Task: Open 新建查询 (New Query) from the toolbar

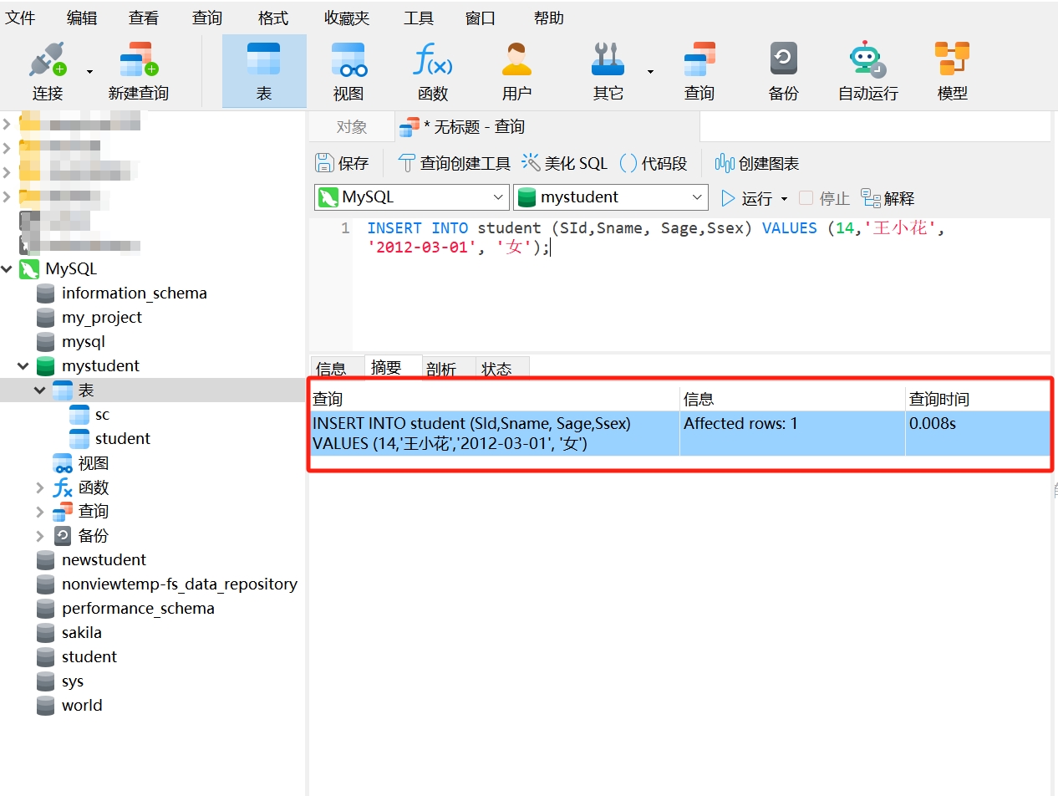Action: click(x=138, y=70)
